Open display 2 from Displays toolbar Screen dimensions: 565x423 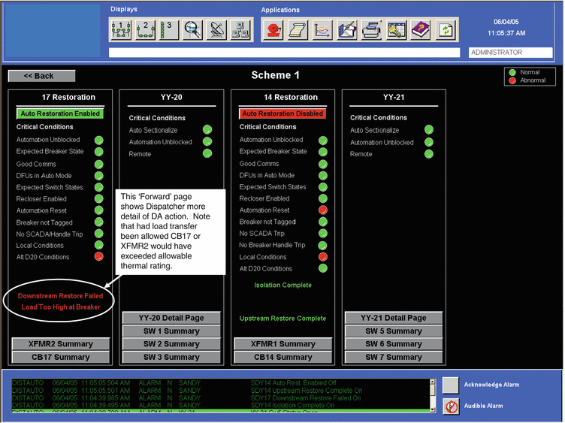click(x=145, y=30)
